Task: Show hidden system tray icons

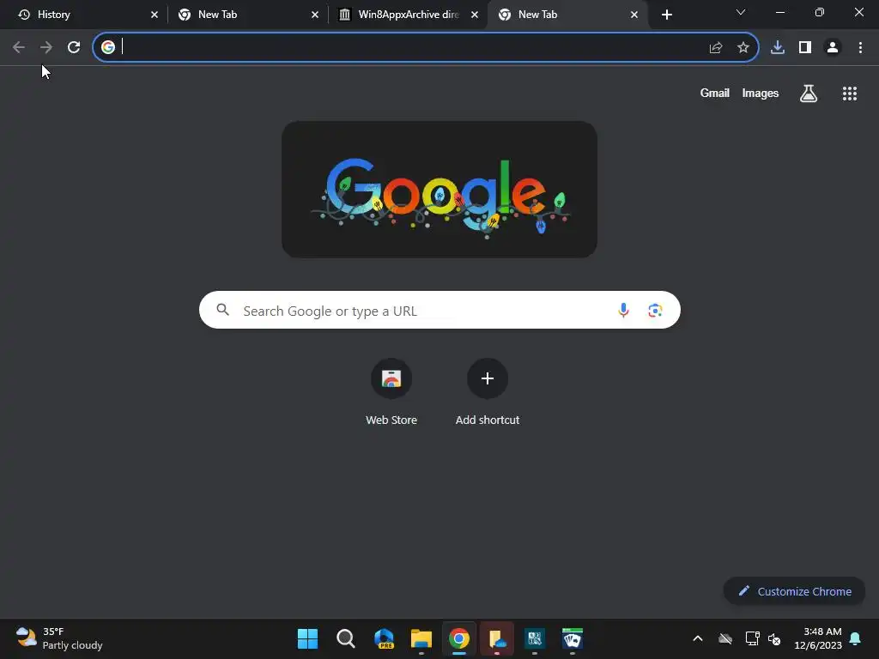Action: 698,638
